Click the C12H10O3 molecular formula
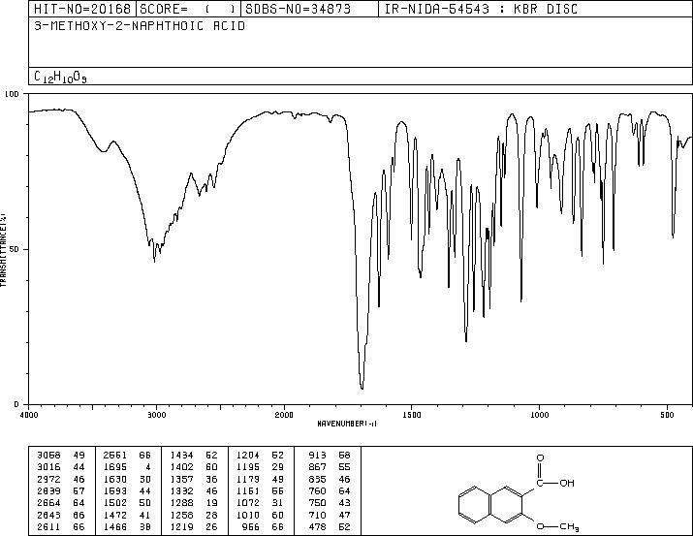This screenshot has height=536, width=693. (x=60, y=77)
